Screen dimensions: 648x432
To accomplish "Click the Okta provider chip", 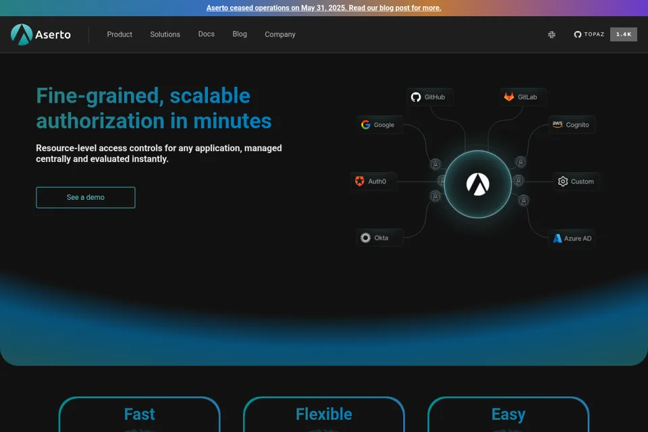I will tap(379, 238).
